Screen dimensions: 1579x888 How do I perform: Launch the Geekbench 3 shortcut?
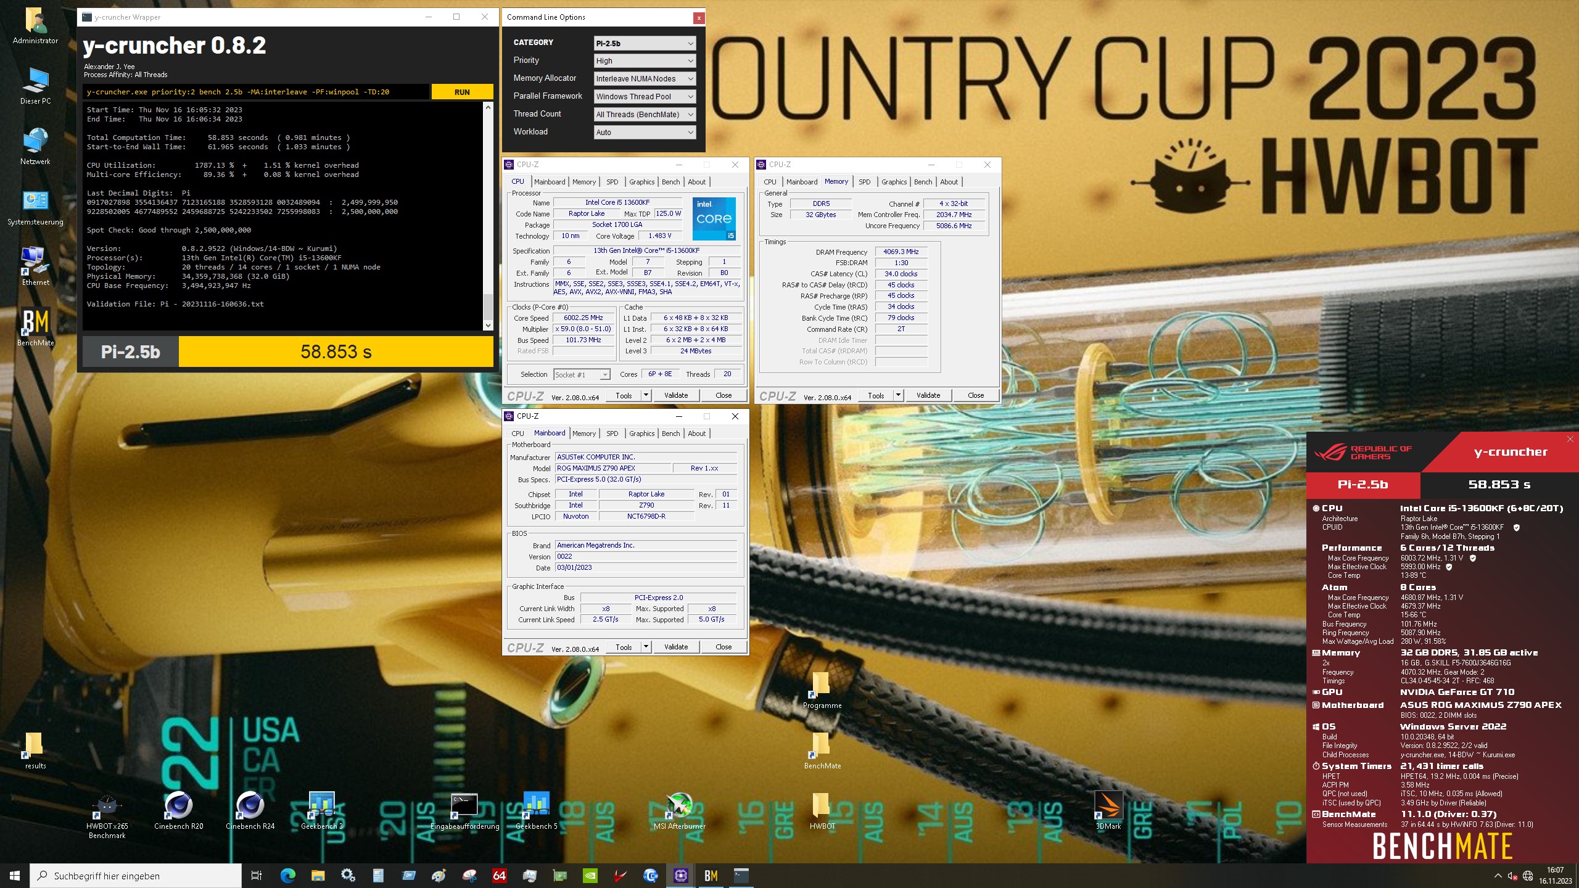321,812
